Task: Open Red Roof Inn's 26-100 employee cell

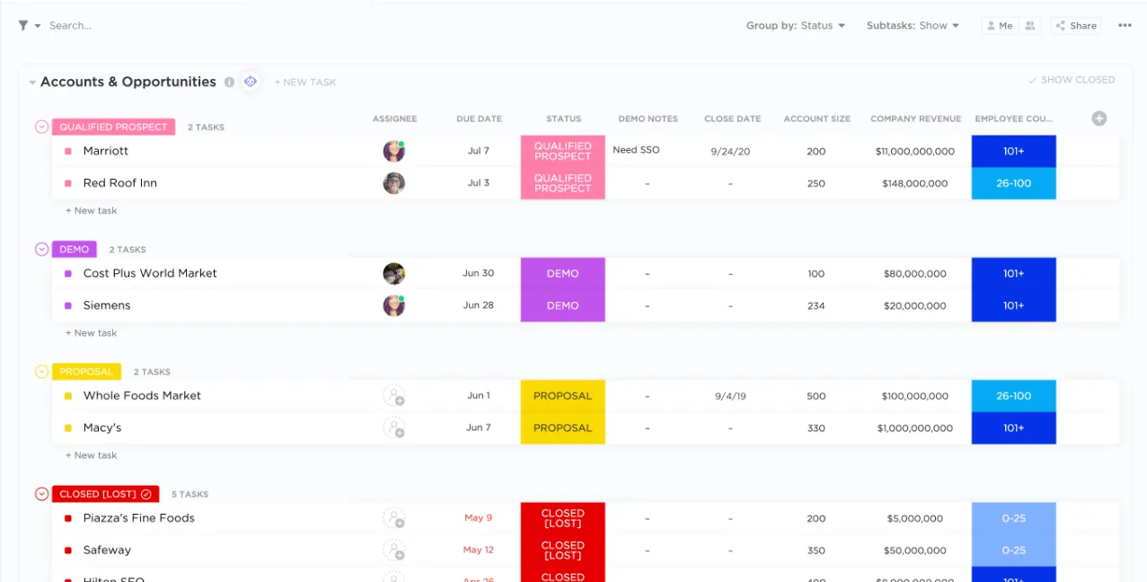Action: pyautogui.click(x=1014, y=183)
